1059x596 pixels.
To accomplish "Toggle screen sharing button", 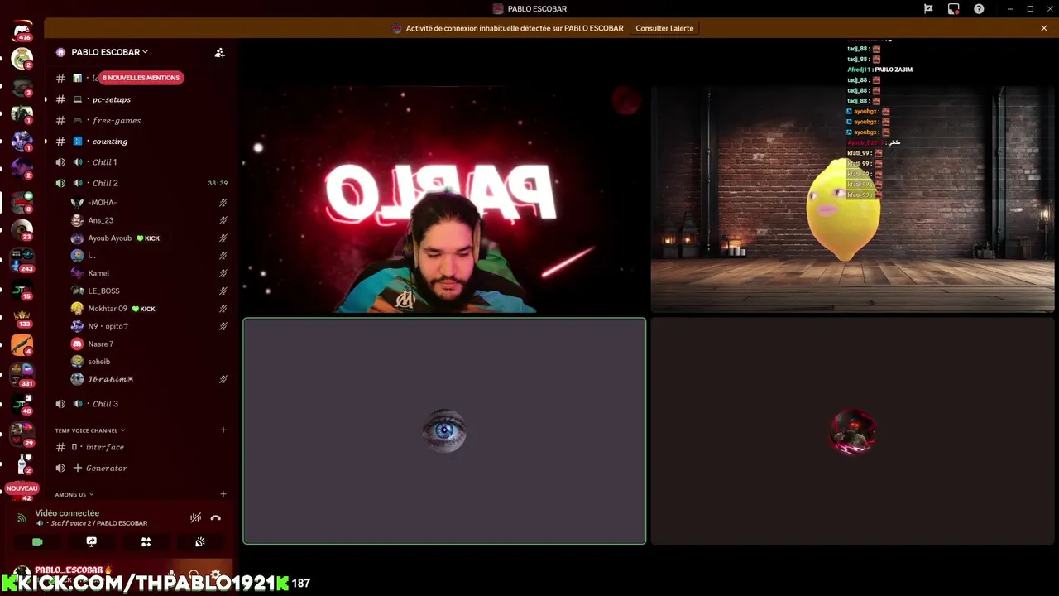I will 92,542.
